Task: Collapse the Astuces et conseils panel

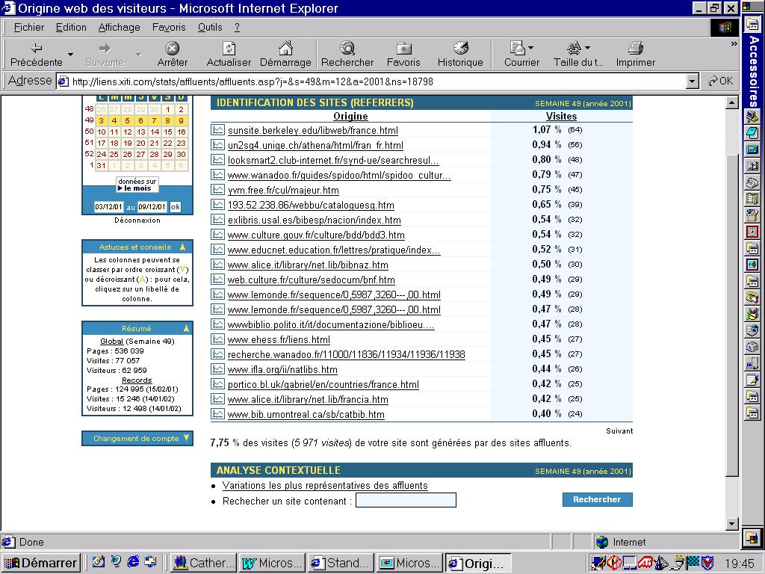Action: [x=182, y=247]
